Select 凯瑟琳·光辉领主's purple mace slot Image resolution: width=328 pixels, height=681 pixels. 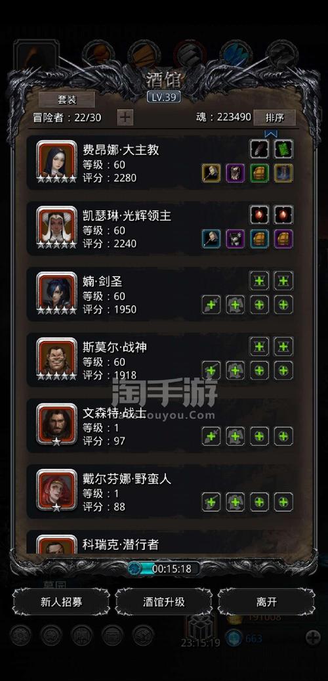(235, 238)
